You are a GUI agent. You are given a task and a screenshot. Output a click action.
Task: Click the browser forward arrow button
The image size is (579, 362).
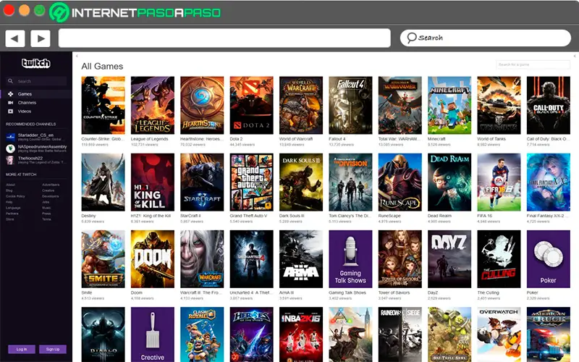click(x=41, y=38)
